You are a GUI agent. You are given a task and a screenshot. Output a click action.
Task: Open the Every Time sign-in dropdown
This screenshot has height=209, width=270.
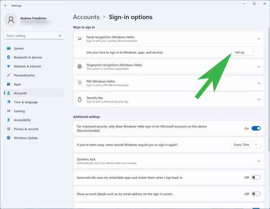point(245,145)
